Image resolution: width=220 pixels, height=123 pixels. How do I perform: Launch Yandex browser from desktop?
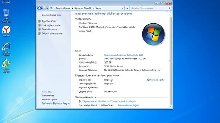(6, 31)
